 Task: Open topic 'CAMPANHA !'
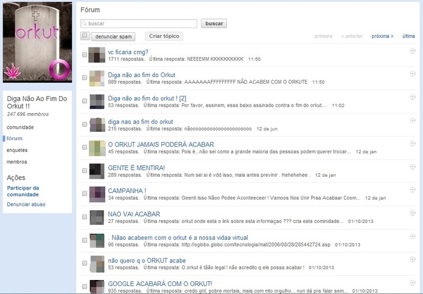click(127, 191)
